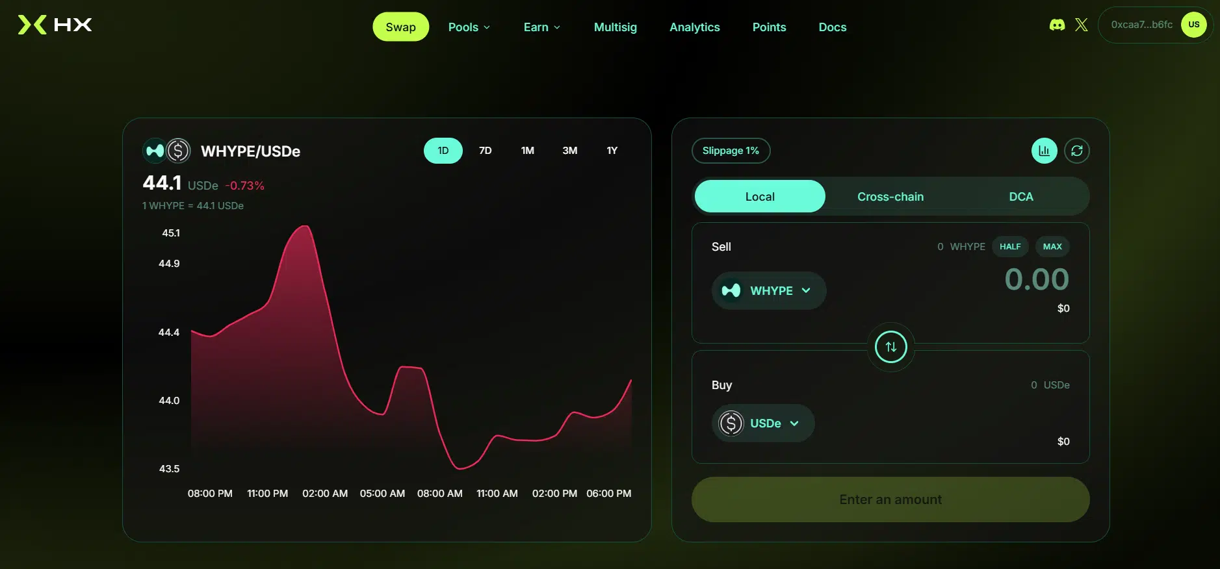1220x569 pixels.
Task: Open the X (Twitter) link icon
Action: (1082, 25)
